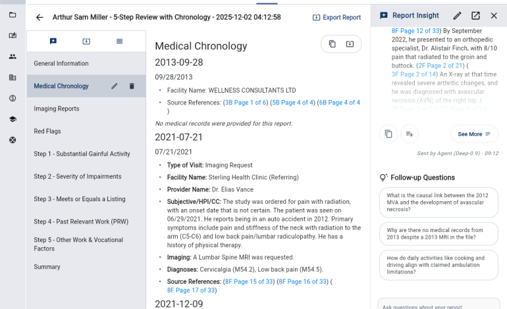Open the dollar sign billing sidebar icon
Screen dimensions: 507x309
click(x=13, y=98)
